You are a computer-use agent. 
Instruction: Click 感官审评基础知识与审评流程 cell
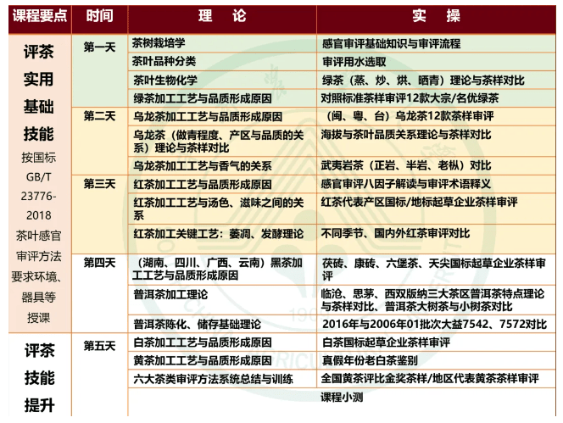[x=436, y=43]
